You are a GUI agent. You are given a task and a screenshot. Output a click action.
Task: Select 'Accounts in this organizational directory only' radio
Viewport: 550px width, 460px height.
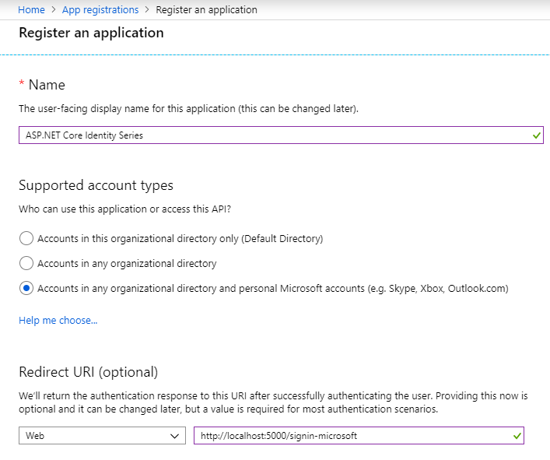click(x=26, y=238)
